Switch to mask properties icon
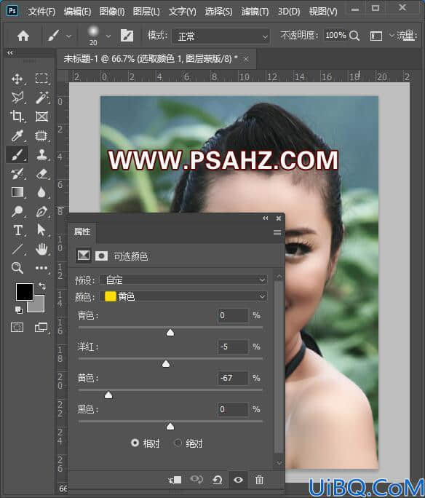This screenshot has height=498, width=425. pyautogui.click(x=102, y=256)
